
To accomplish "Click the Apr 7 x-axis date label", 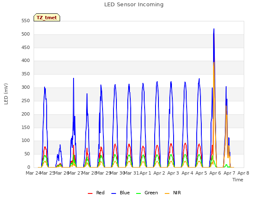I will click(229, 173).
